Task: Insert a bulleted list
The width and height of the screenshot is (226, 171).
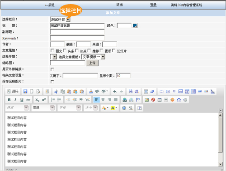Action: coord(59,100)
